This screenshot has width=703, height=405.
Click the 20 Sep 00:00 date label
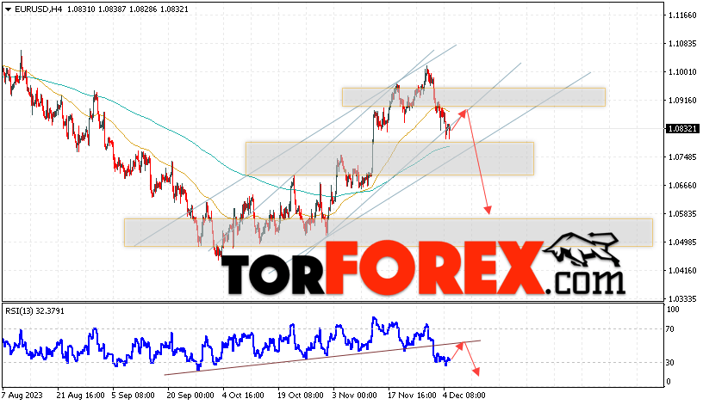190,396
